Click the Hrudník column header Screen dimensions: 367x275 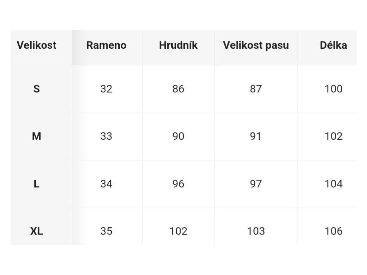pos(178,45)
